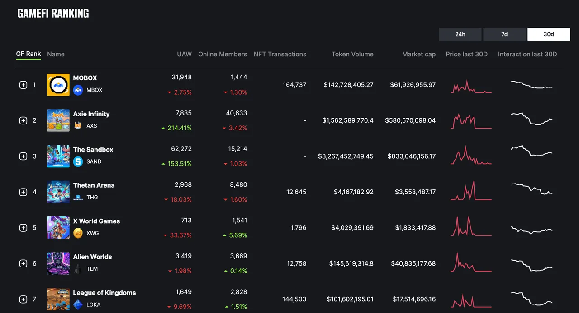Open the Axie Infinity game thumbnail

[x=58, y=120]
